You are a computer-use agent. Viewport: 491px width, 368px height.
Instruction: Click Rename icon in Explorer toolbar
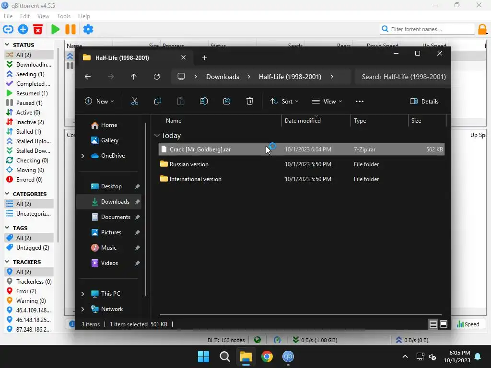pyautogui.click(x=203, y=101)
